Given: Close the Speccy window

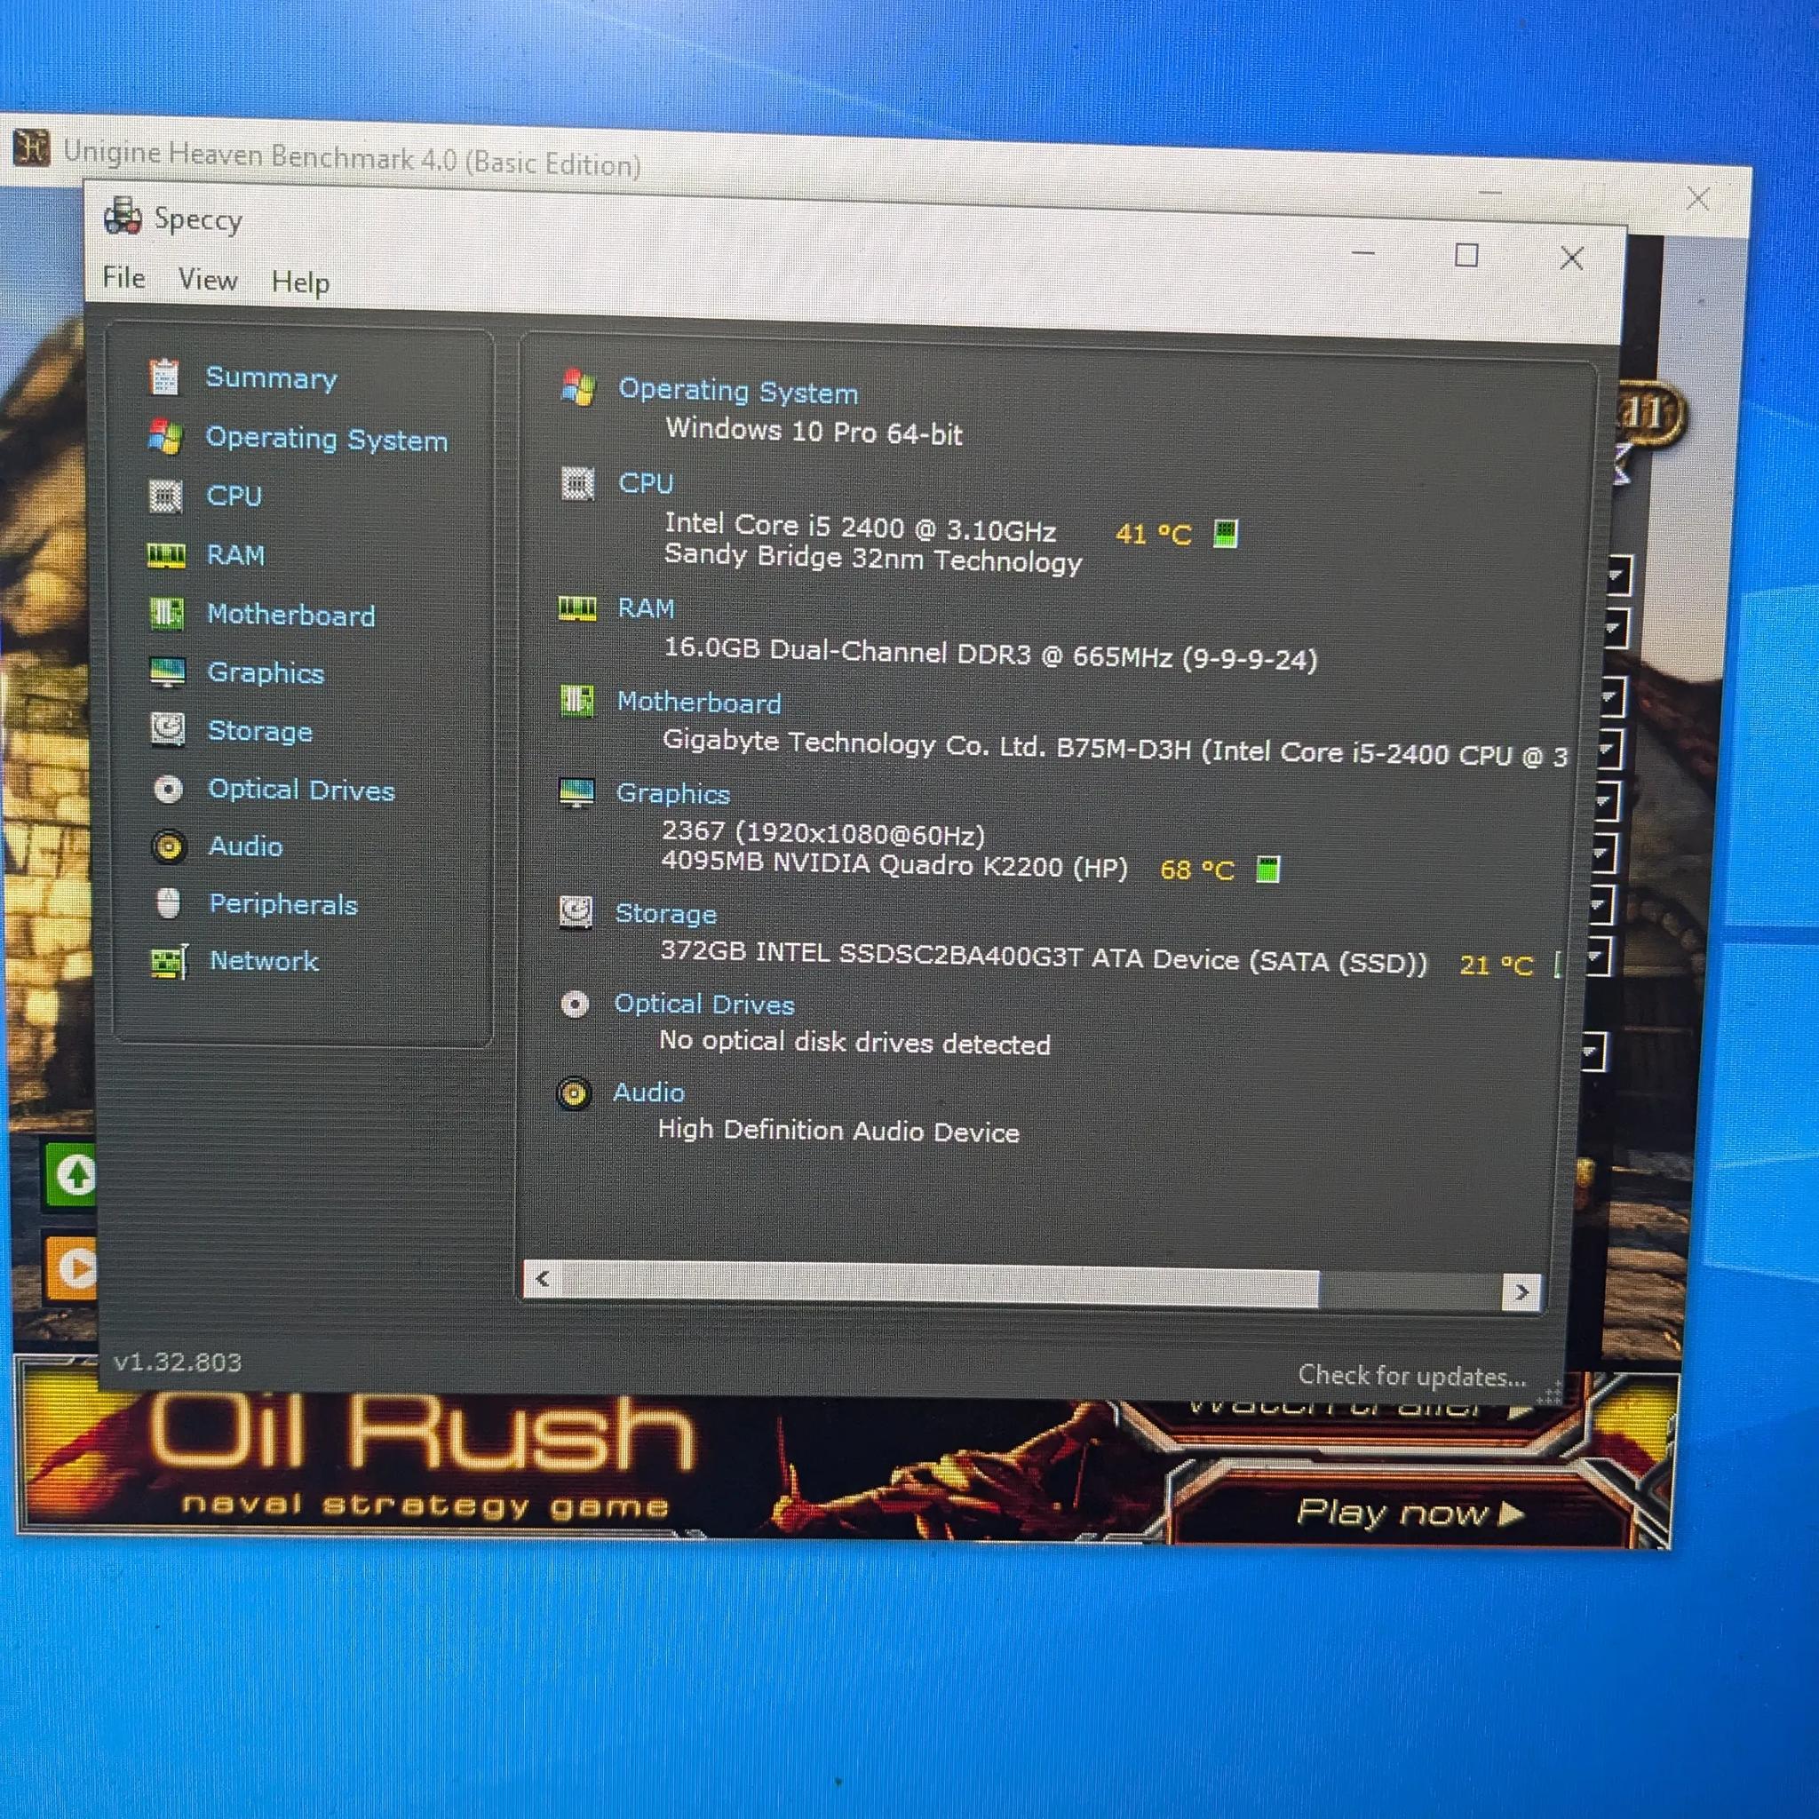Looking at the screenshot, I should 1571,258.
